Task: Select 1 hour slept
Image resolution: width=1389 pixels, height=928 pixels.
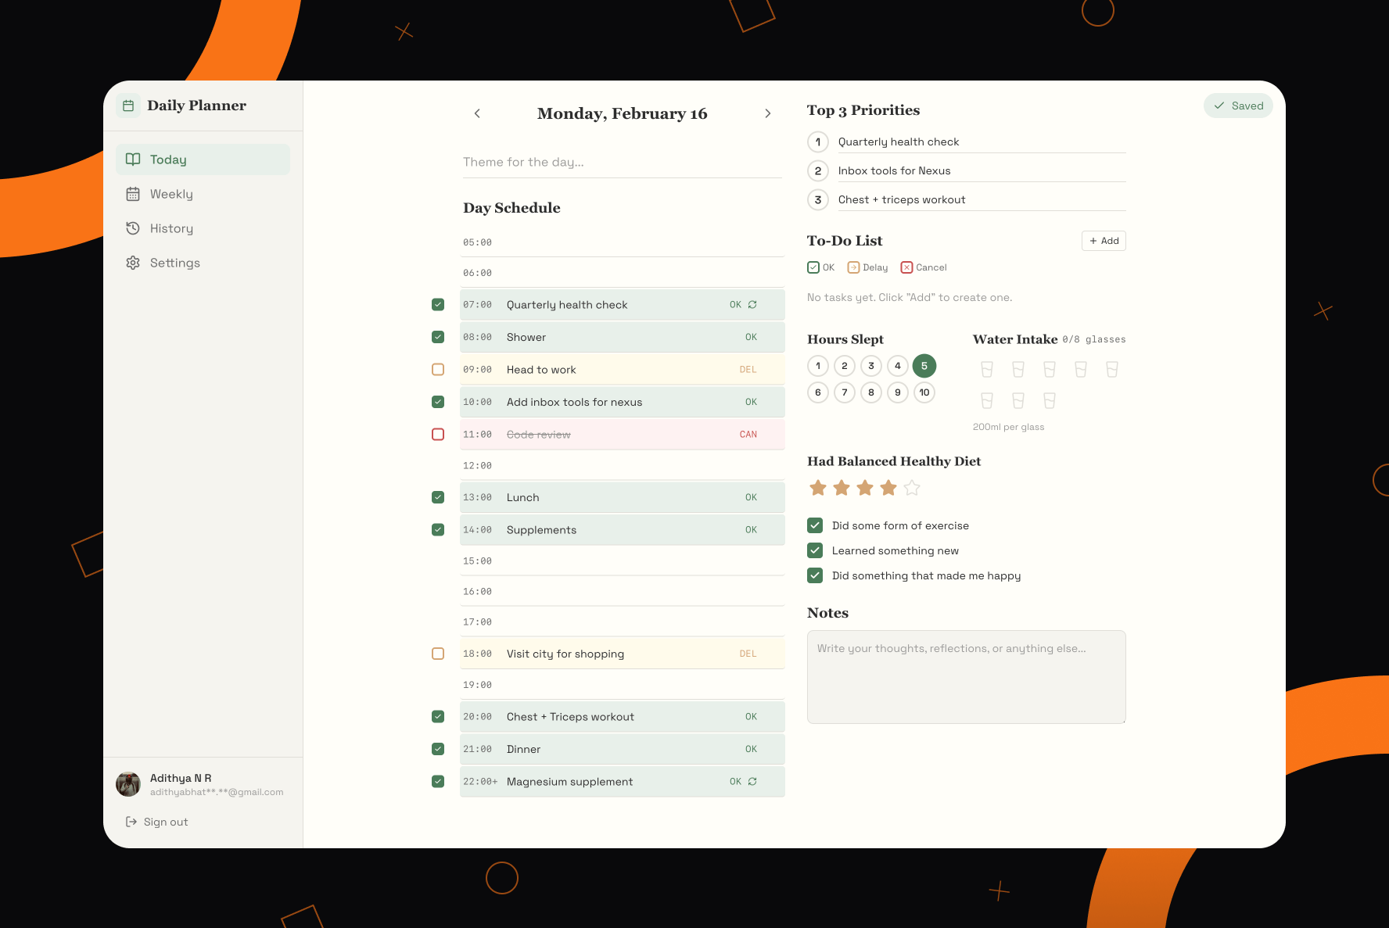Action: [x=818, y=366]
